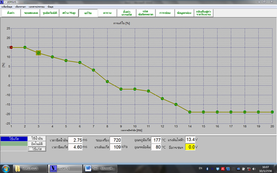Click the Dropbox tray icon
The height and width of the screenshot is (173, 277).
218,169
